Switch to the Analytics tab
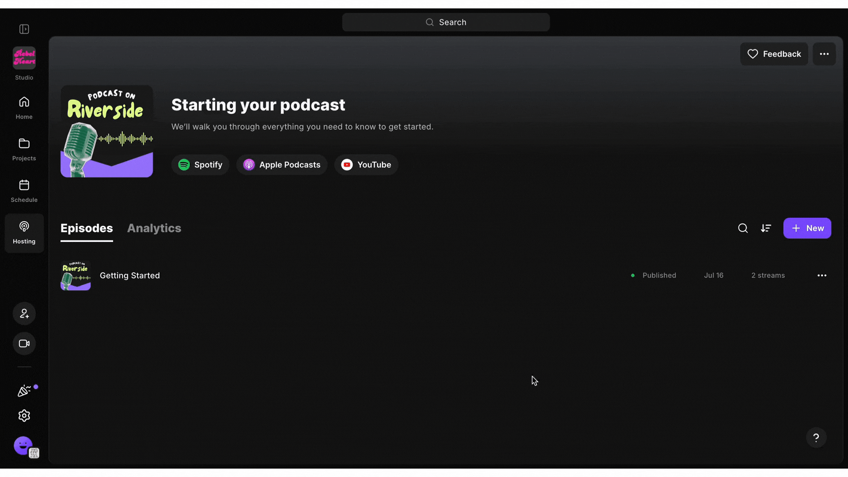The image size is (848, 477). tap(154, 228)
